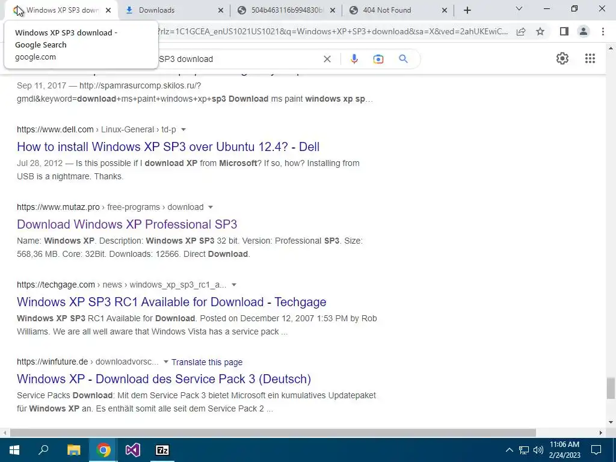Open network status tray icon
Viewport: 616px width, 462px height.
pos(524,450)
